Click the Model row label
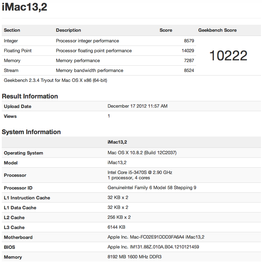The height and width of the screenshot is (264, 262). click(11, 163)
